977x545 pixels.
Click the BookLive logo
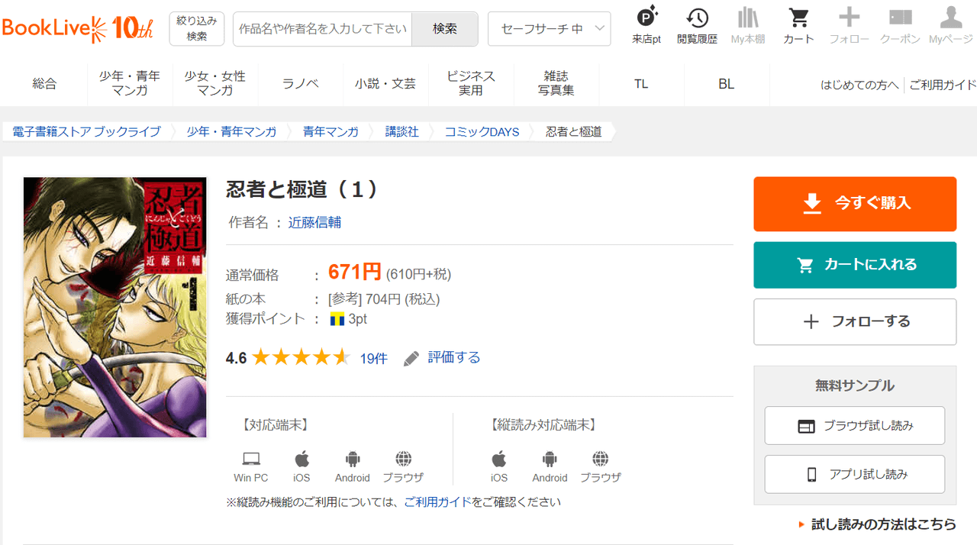coord(78,28)
